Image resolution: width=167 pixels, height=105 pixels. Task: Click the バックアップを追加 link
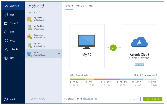(38, 99)
